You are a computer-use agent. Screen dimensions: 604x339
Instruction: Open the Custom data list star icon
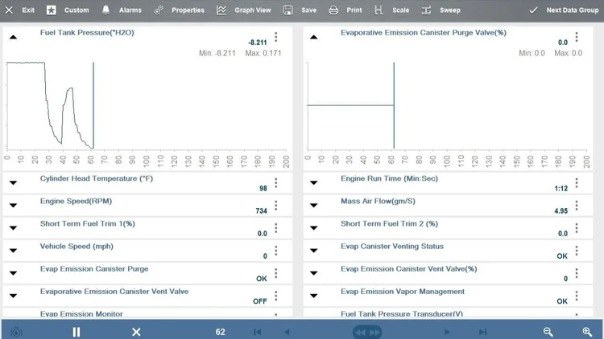(52, 10)
